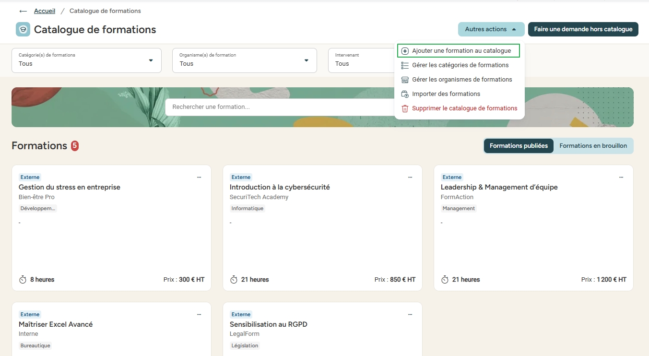Collapse the Autres actions dropdown
This screenshot has height=356, width=649.
[491, 29]
